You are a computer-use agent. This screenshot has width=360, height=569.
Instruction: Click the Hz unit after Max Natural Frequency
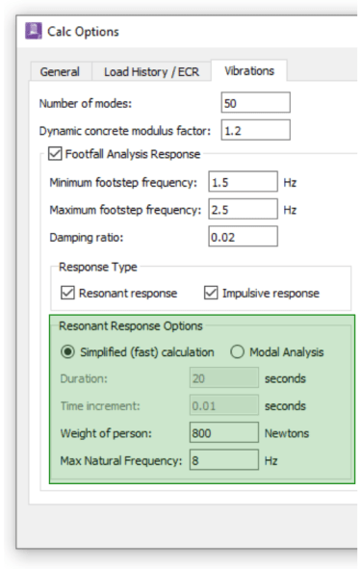pos(271,460)
